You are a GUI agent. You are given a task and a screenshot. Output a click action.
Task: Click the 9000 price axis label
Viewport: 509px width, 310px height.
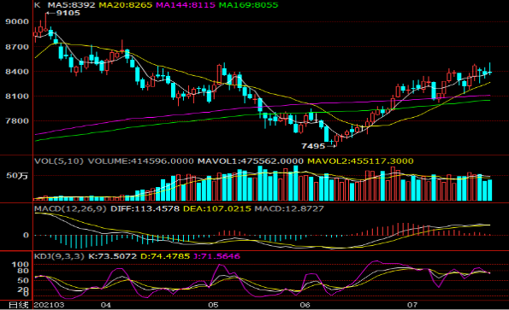coord(17,21)
